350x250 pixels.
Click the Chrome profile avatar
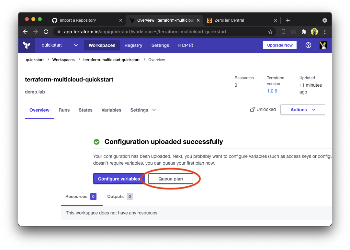point(314,32)
